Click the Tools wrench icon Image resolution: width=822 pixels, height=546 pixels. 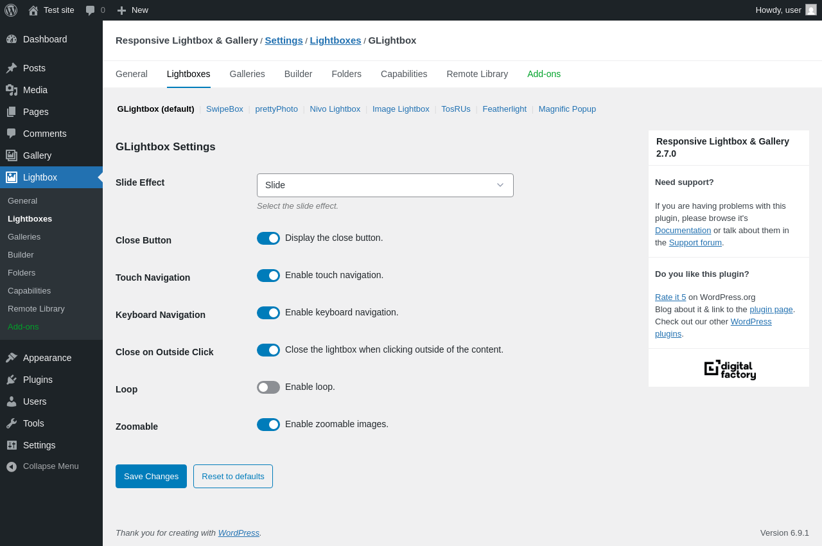point(12,423)
